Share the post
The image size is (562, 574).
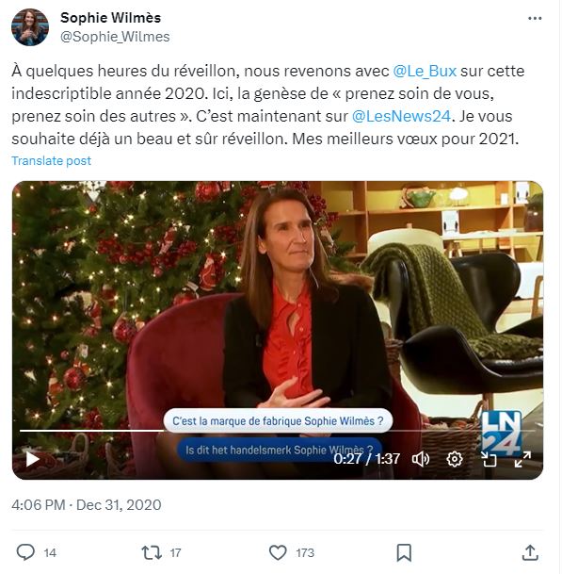(530, 552)
